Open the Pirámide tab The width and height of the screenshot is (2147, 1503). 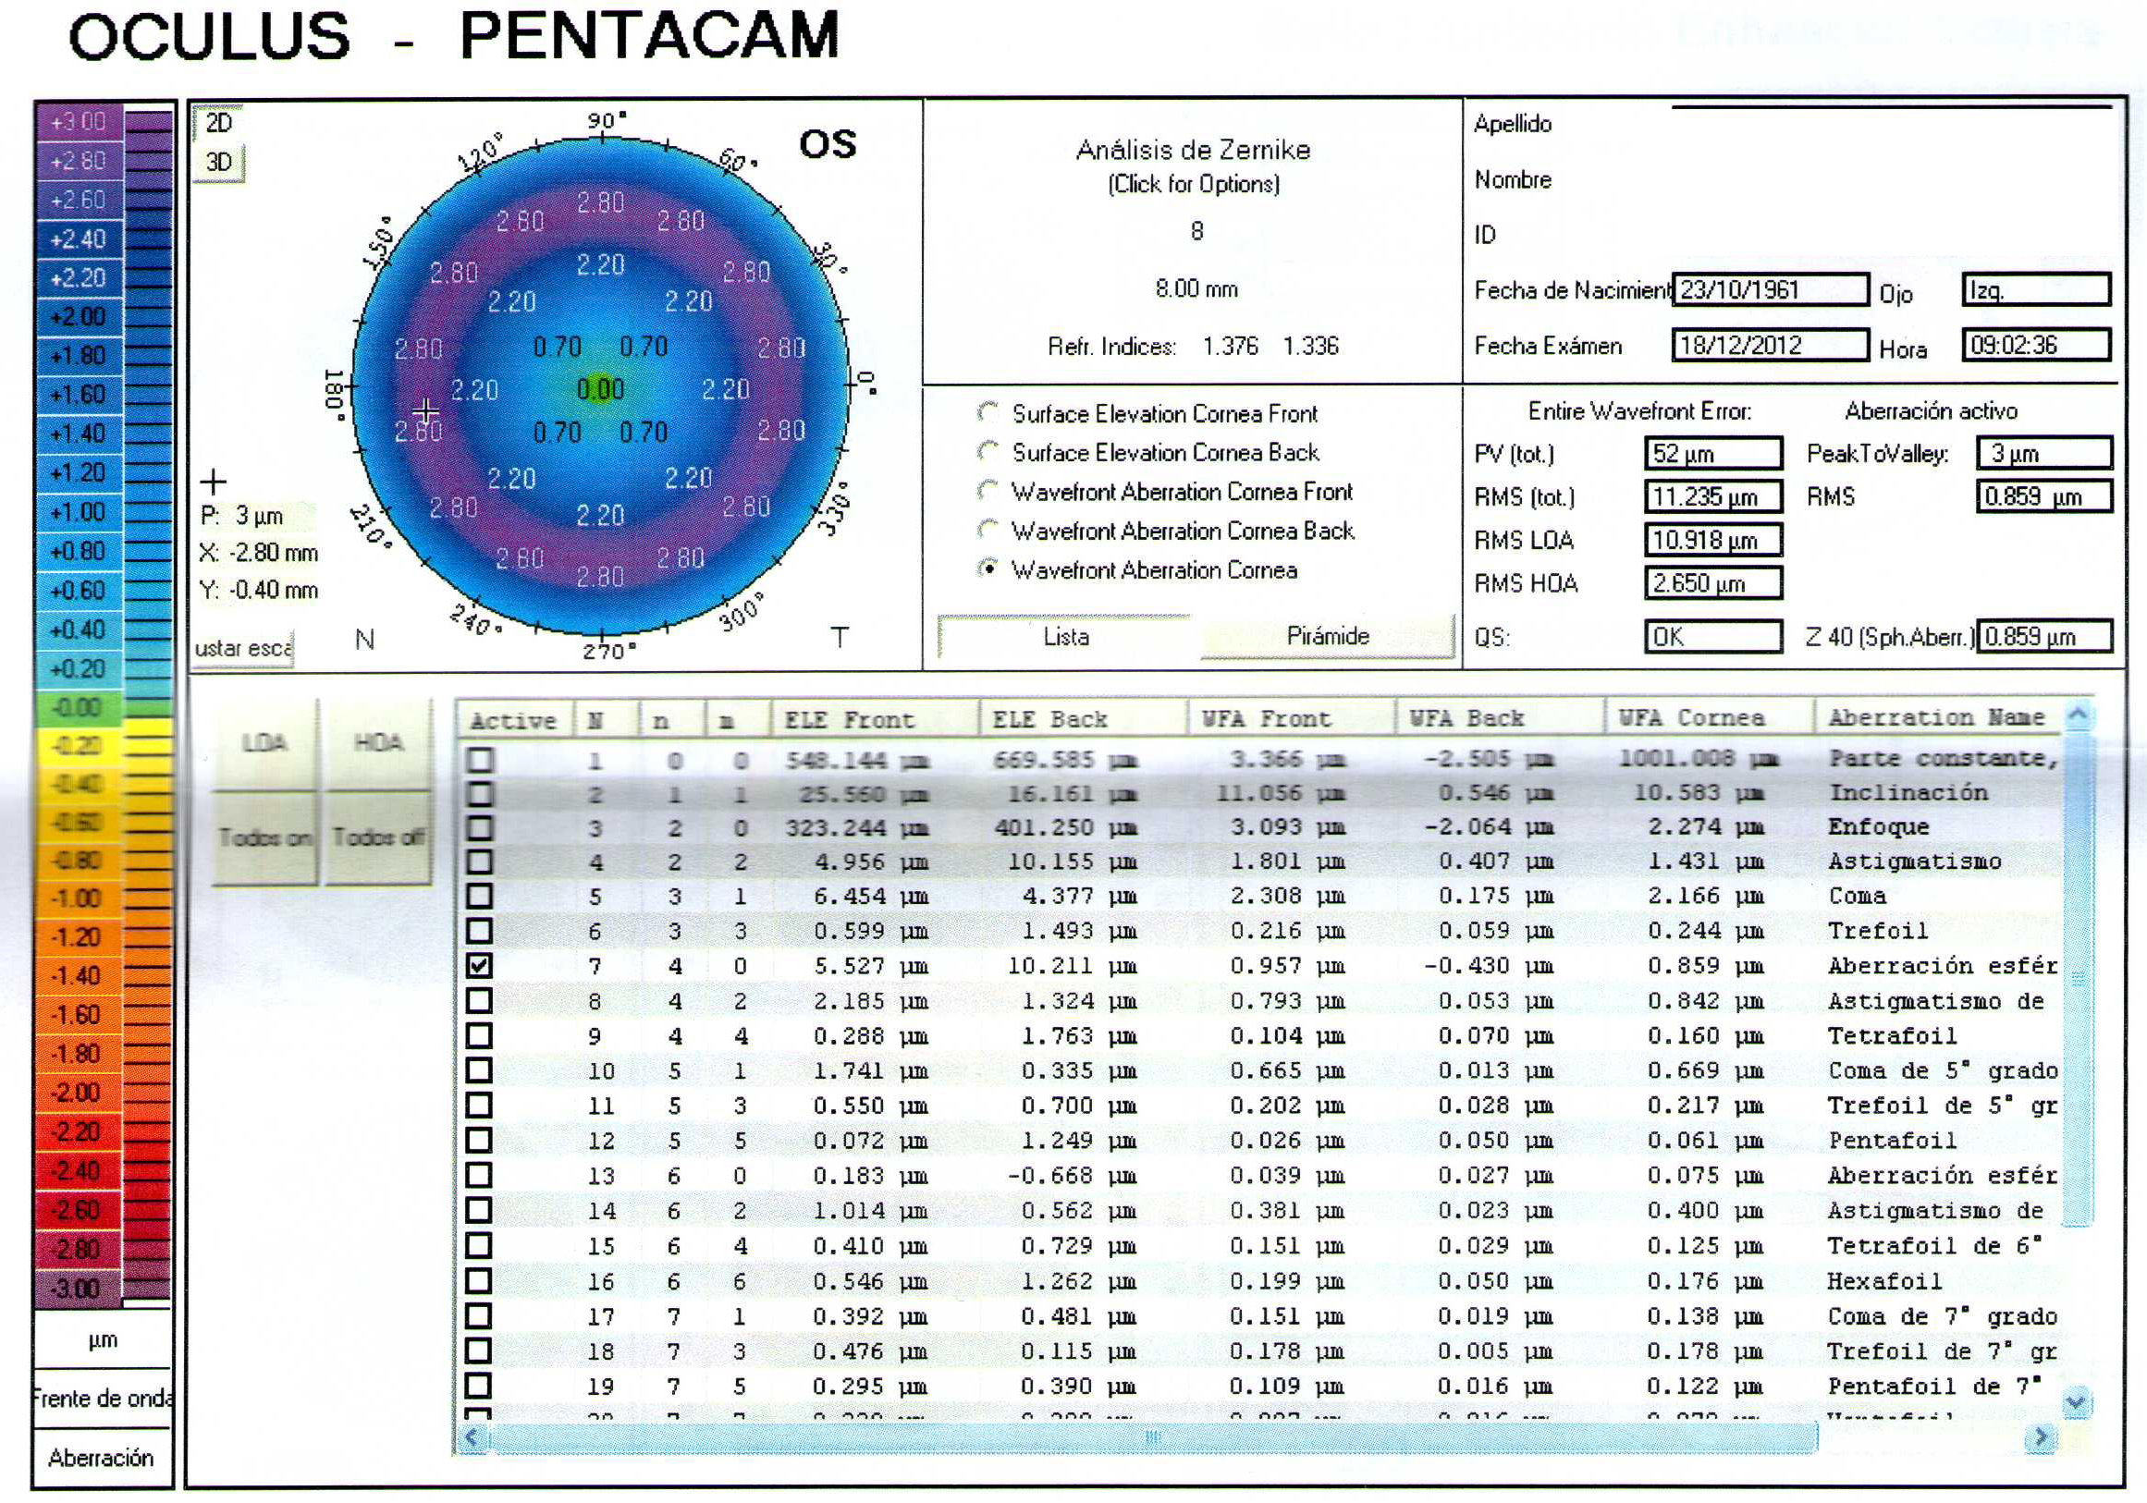[x=1327, y=637]
